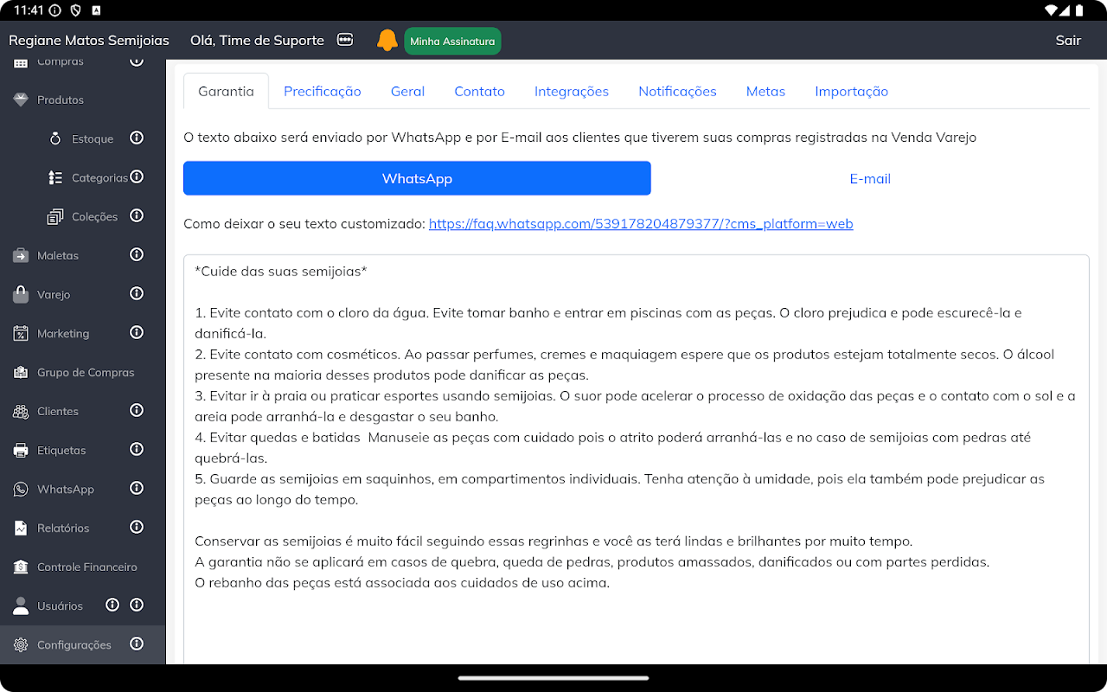Open Categorias submenu item

99,177
